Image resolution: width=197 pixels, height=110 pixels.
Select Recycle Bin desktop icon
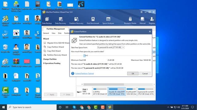pos(5,48)
